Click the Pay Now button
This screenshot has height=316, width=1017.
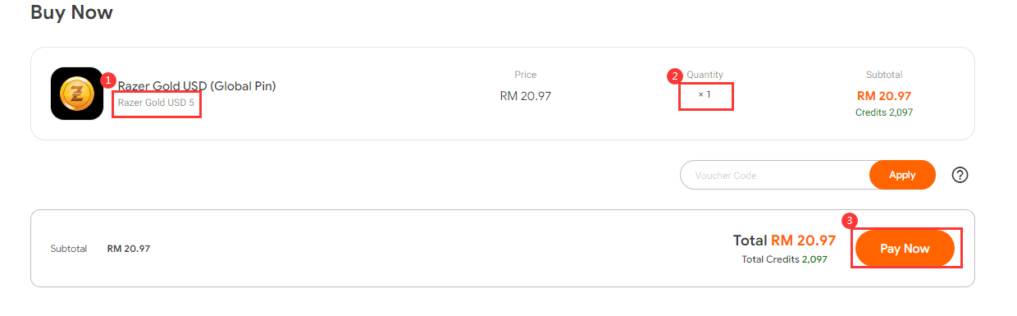[905, 249]
